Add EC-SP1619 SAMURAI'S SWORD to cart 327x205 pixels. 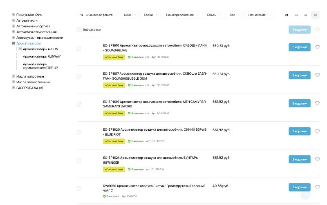coord(300,103)
